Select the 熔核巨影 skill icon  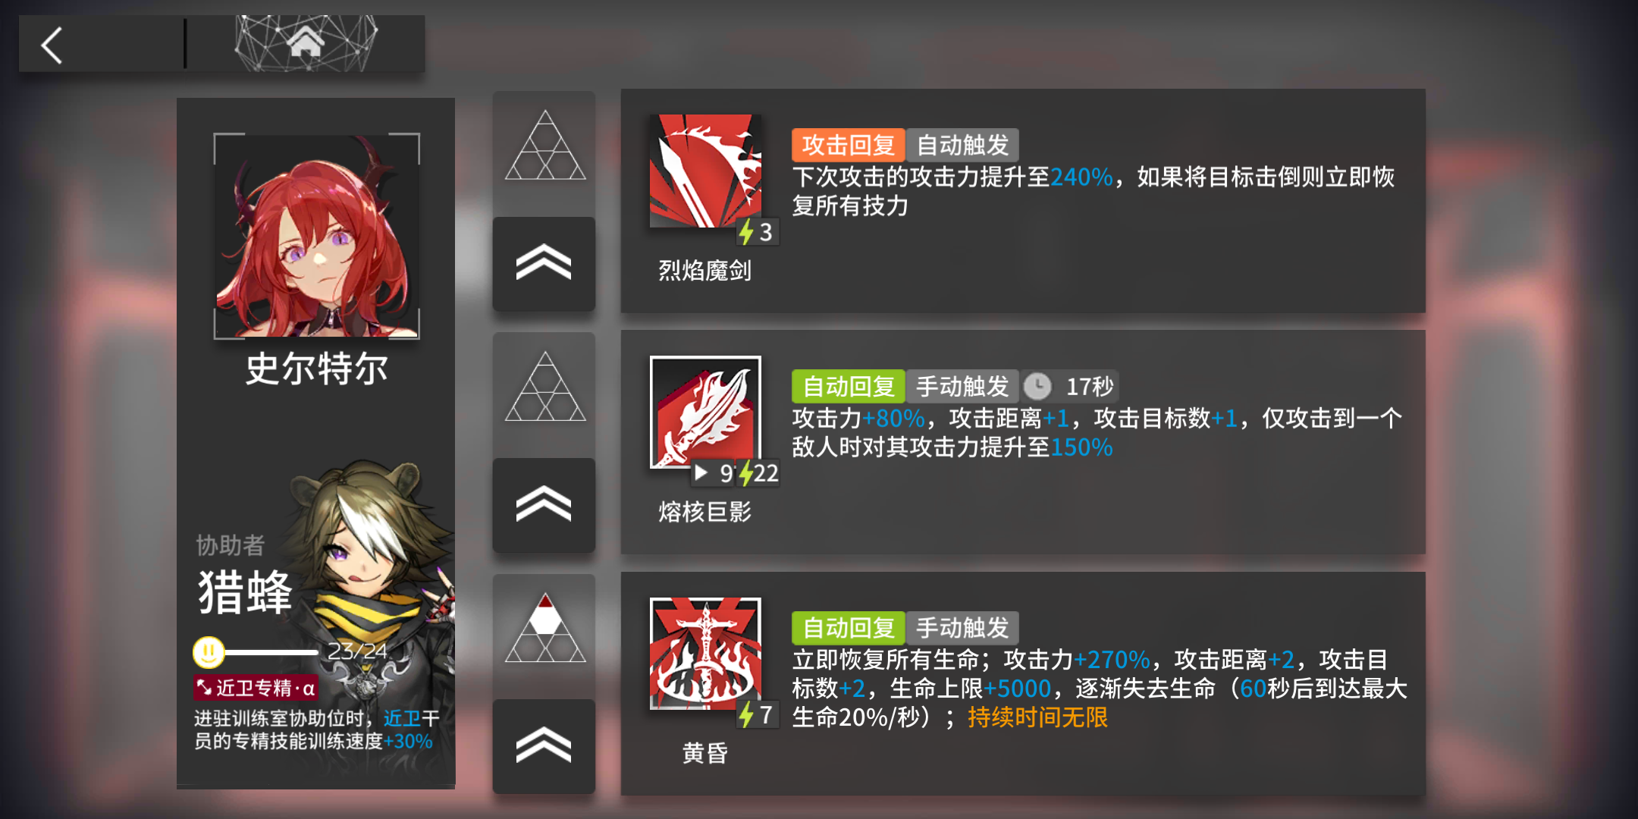pyautogui.click(x=705, y=412)
